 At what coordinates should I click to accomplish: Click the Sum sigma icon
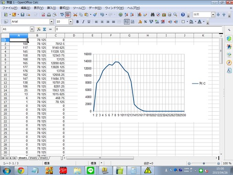coord(45,29)
